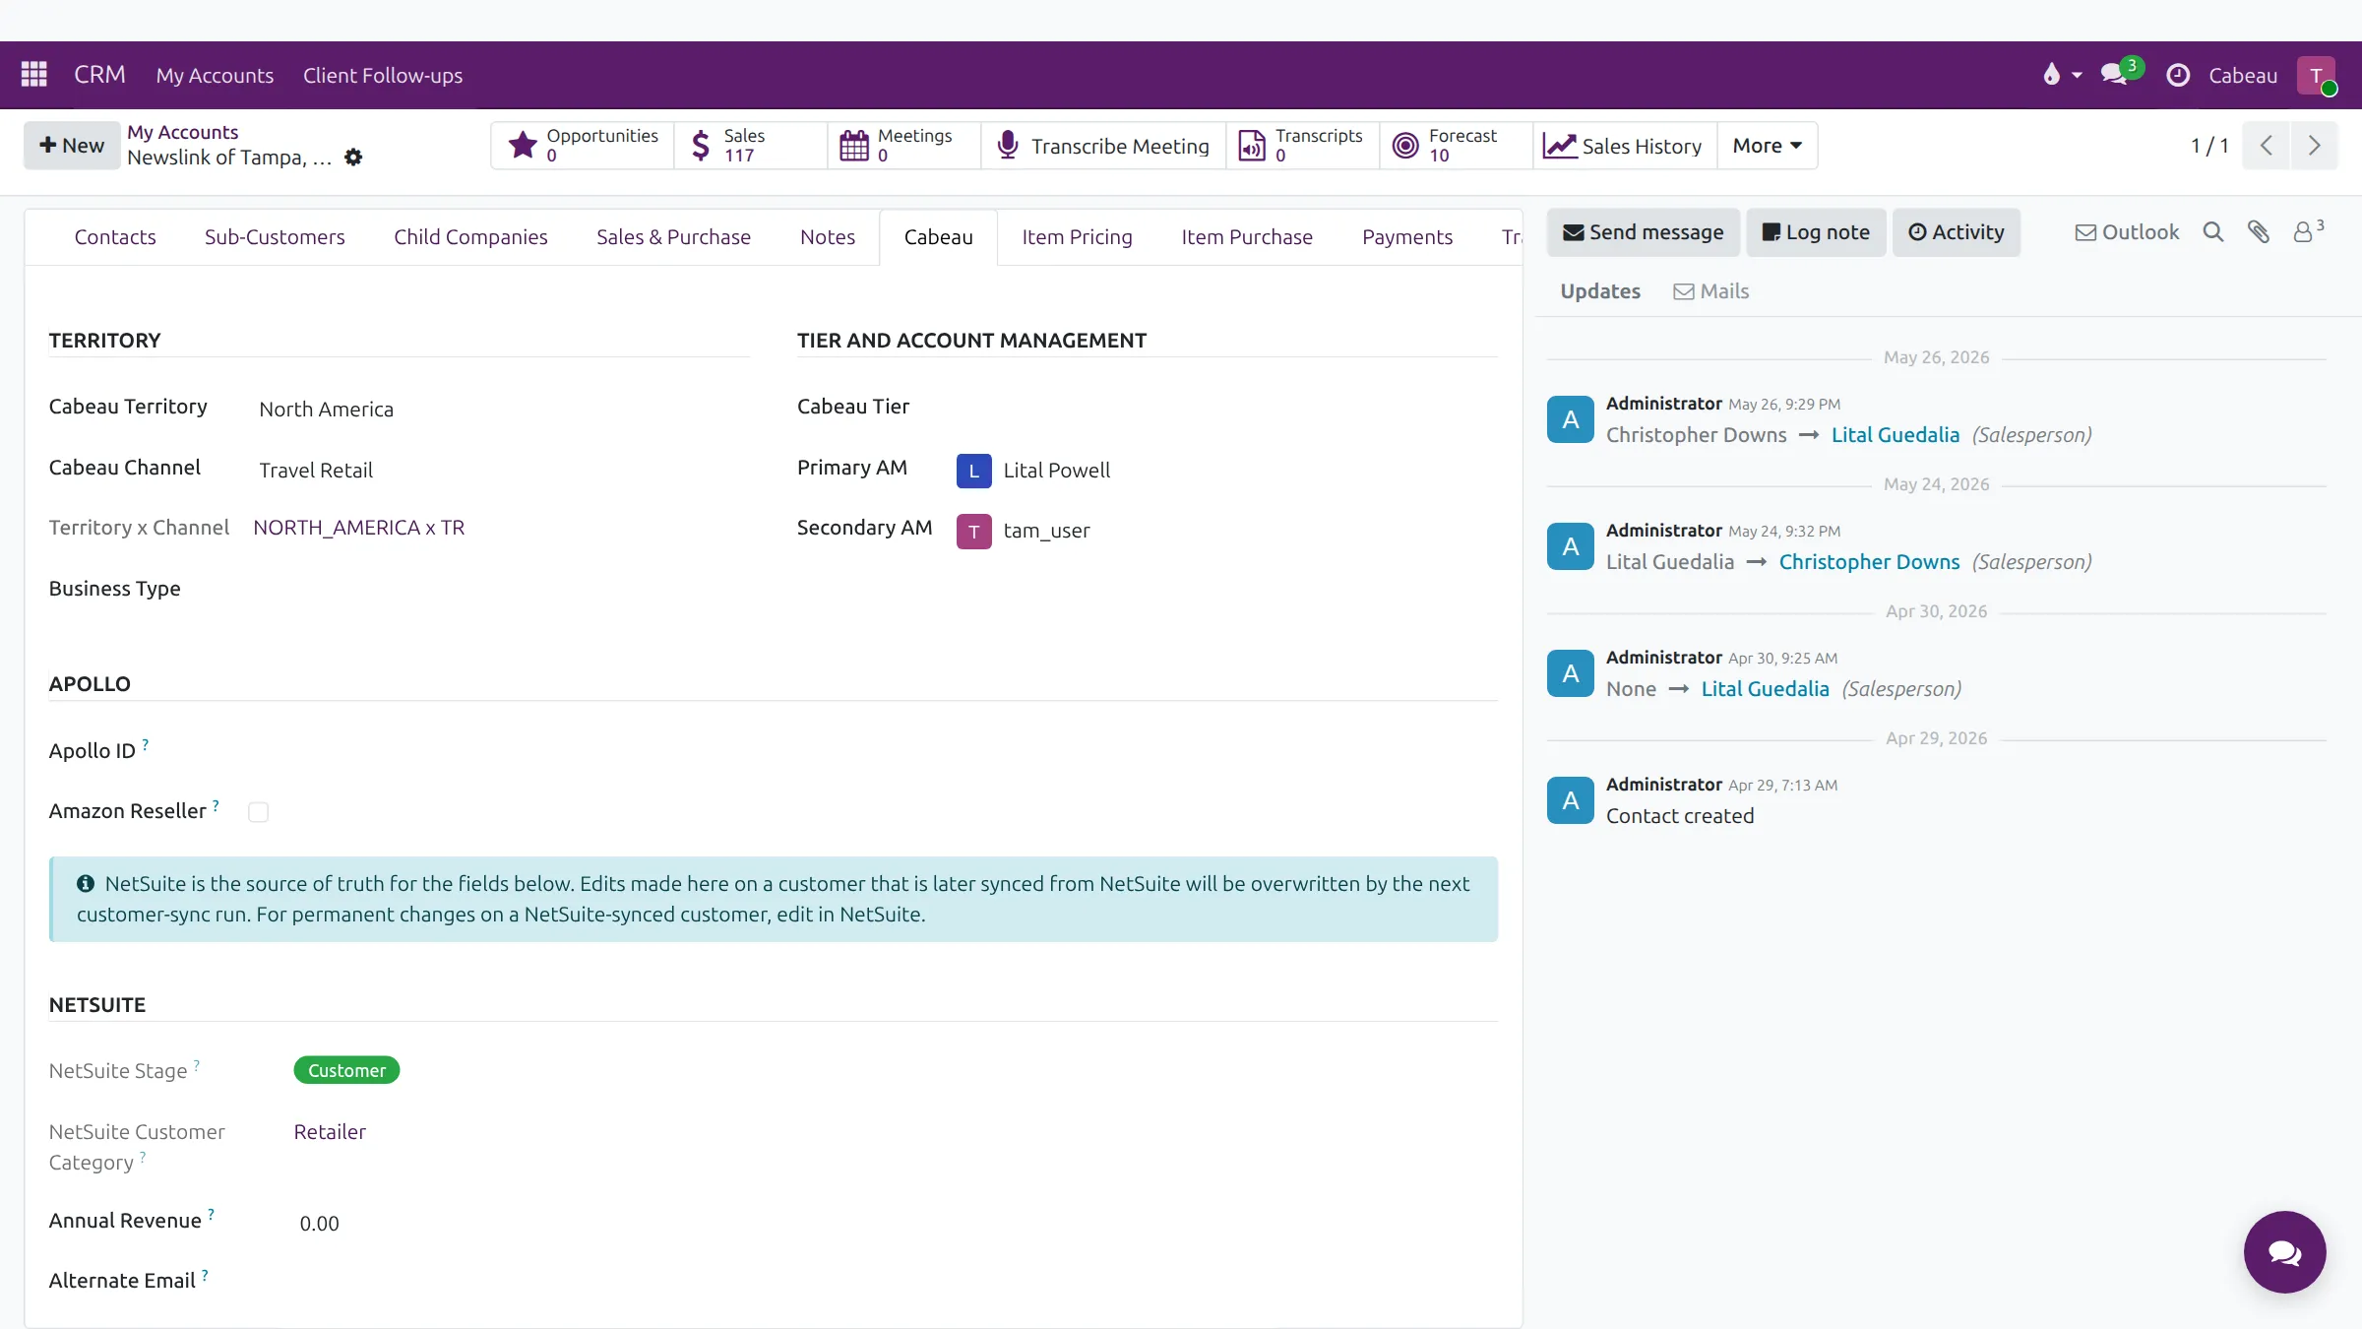Open the user avatar menu in navbar
The image size is (2362, 1329).
tap(2316, 76)
